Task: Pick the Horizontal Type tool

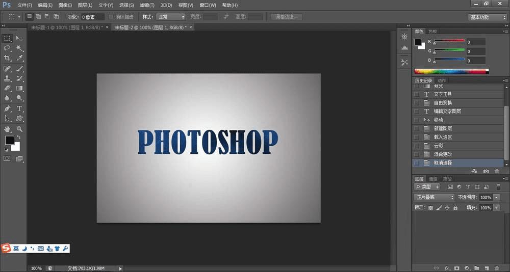Action: pos(19,108)
